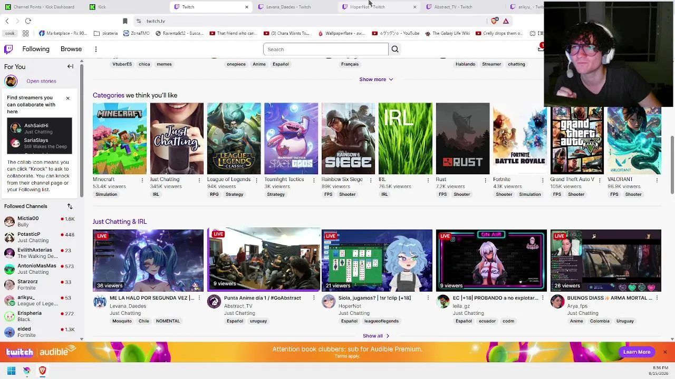The width and height of the screenshot is (675, 379).
Task: Open the Brave Rewards triangle icon
Action: [506, 21]
